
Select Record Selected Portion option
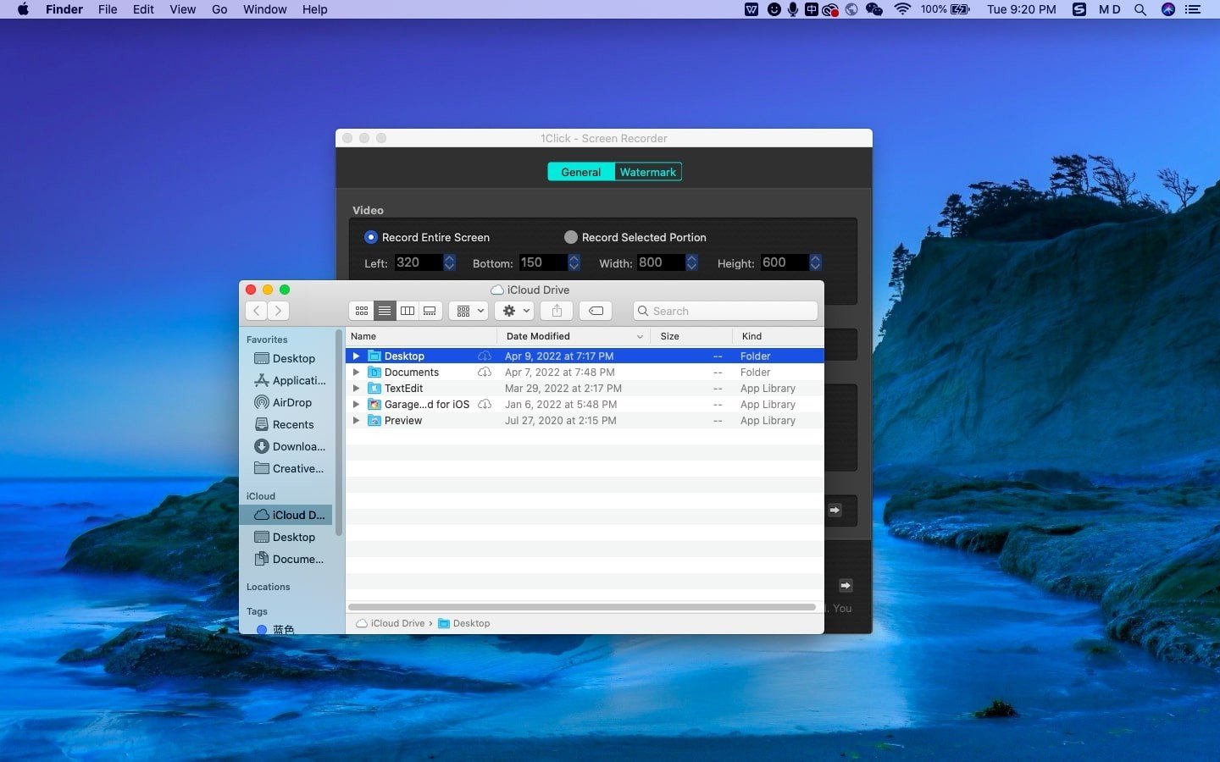571,237
